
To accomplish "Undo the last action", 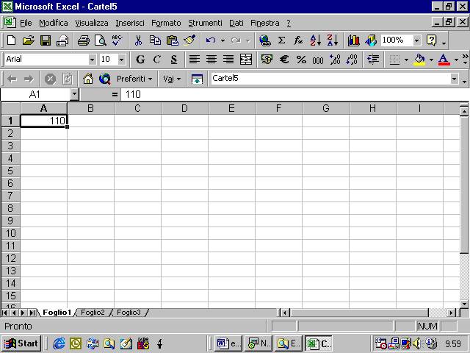I will pyautogui.click(x=211, y=40).
